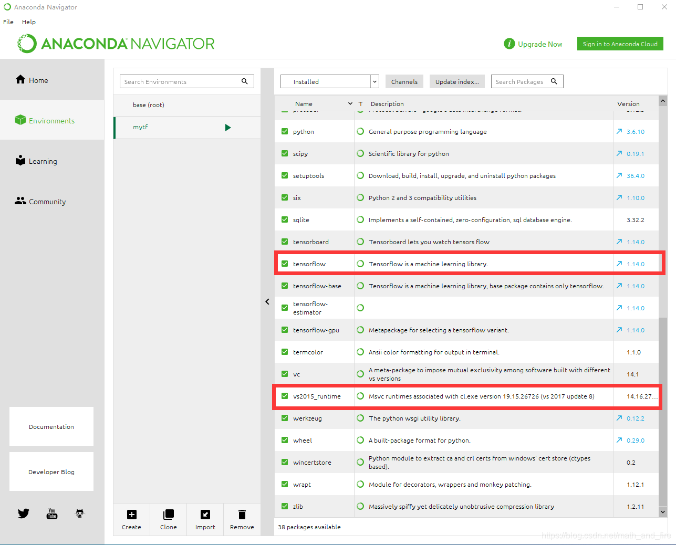Create a new environment
The width and height of the screenshot is (676, 545).
(x=131, y=520)
